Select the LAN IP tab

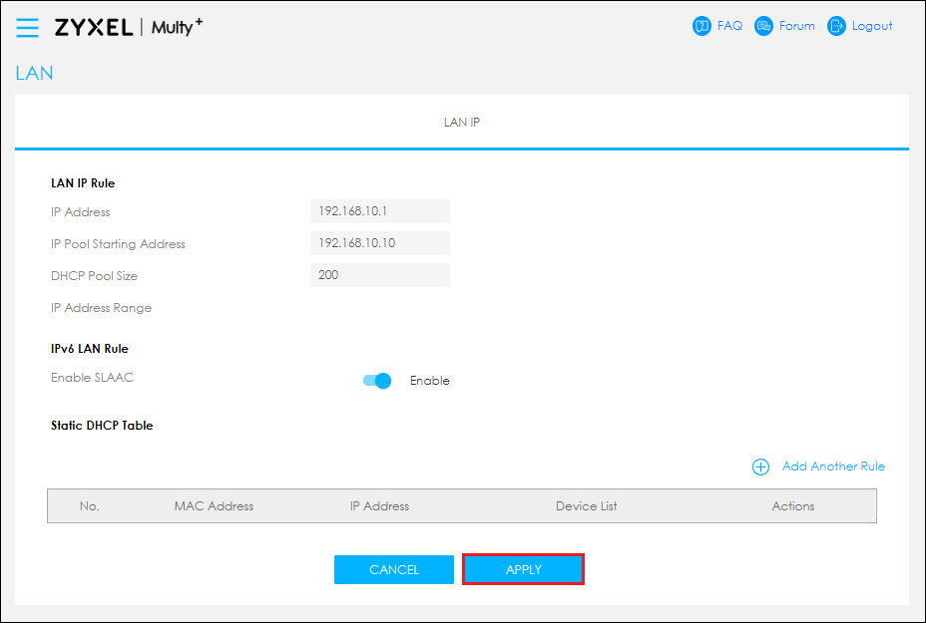pyautogui.click(x=462, y=123)
